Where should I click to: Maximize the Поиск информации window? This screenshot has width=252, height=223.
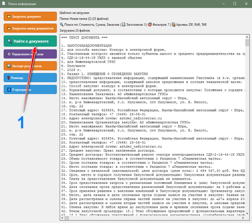(235, 3)
